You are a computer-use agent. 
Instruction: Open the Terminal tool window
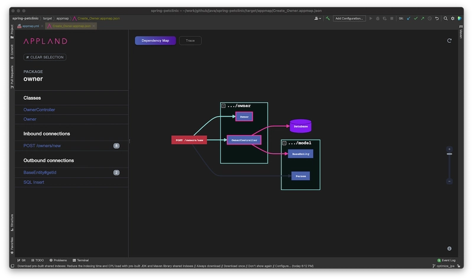click(x=80, y=260)
